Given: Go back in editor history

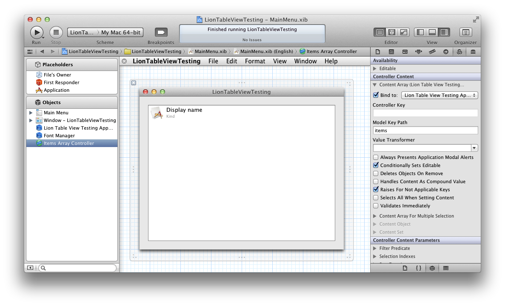Looking at the screenshot, I should (x=42, y=51).
